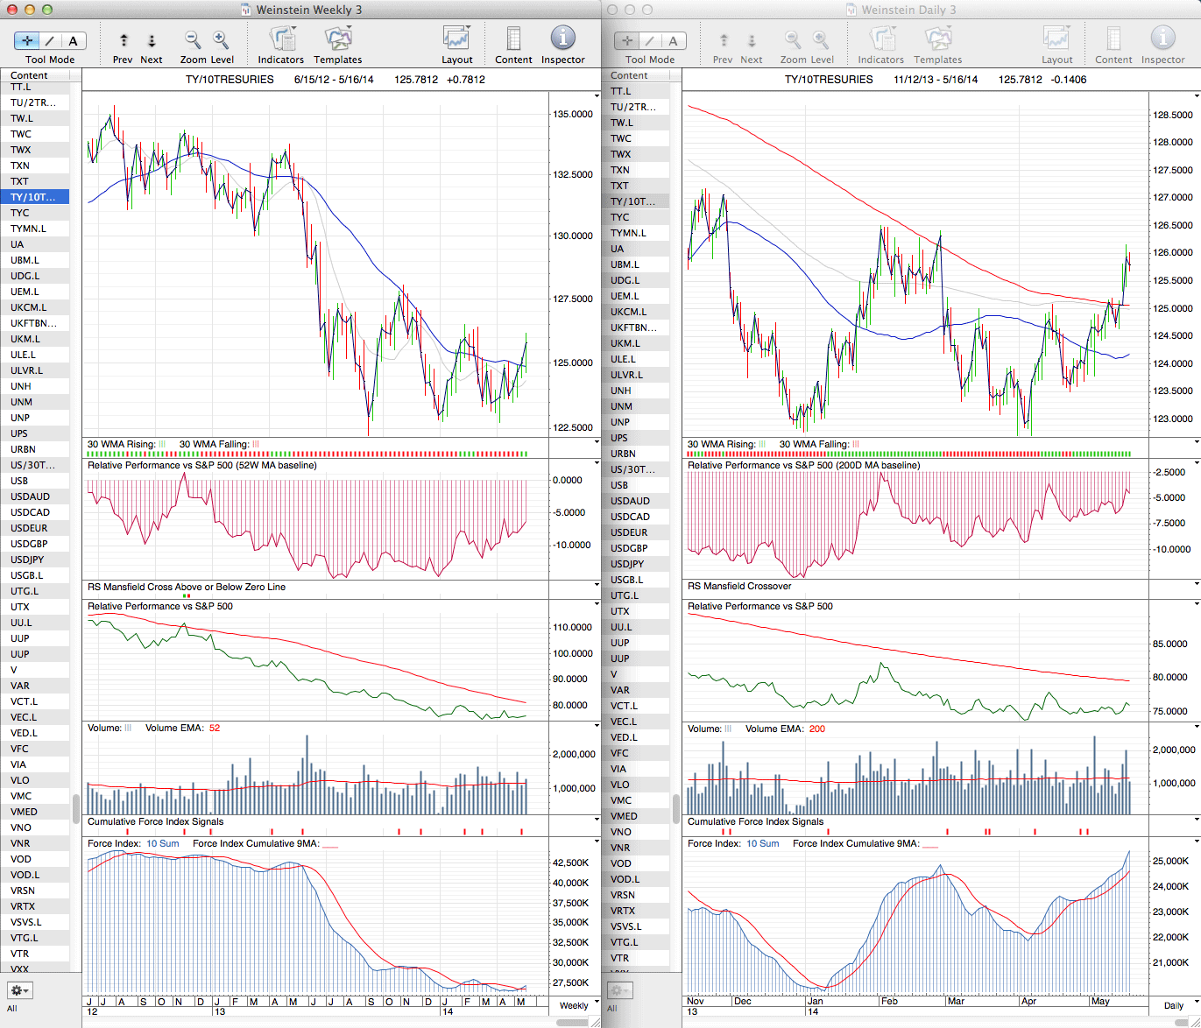
Task: Click the Next down-arrow icon in Weekly window
Action: coord(152,40)
